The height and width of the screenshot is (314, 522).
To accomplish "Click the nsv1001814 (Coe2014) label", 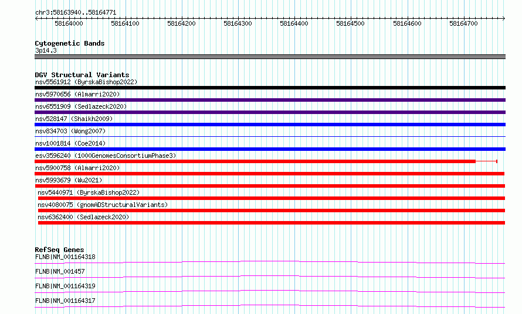I will point(70,143).
